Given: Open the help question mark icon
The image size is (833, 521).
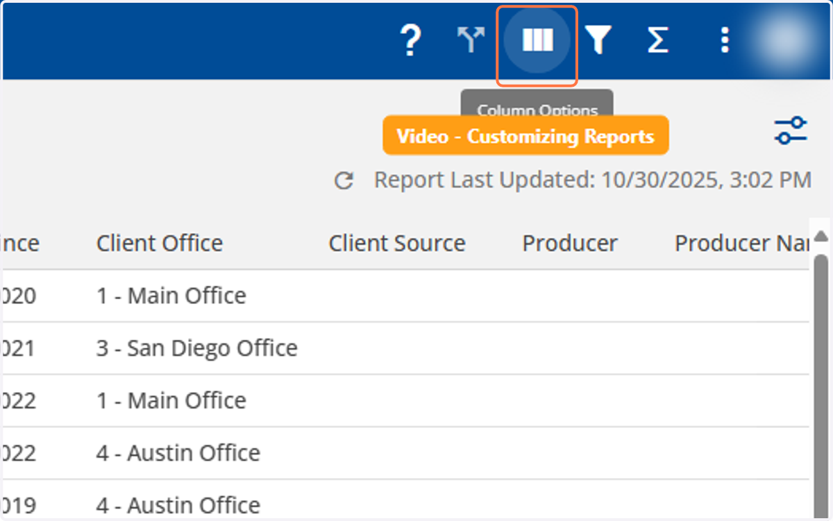Looking at the screenshot, I should (412, 40).
